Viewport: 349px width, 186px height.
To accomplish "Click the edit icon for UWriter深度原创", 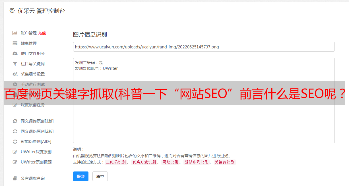I will coord(15,152).
